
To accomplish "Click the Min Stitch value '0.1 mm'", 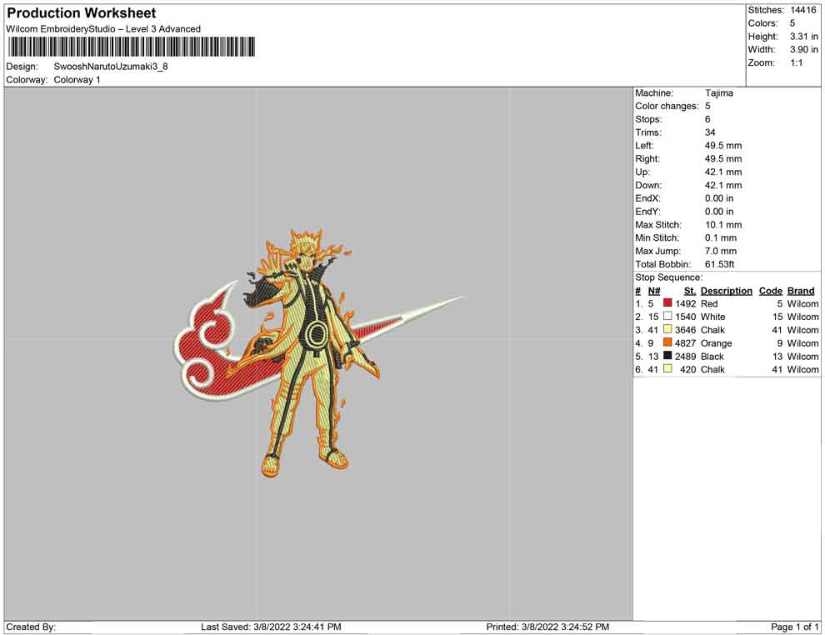I will (720, 237).
